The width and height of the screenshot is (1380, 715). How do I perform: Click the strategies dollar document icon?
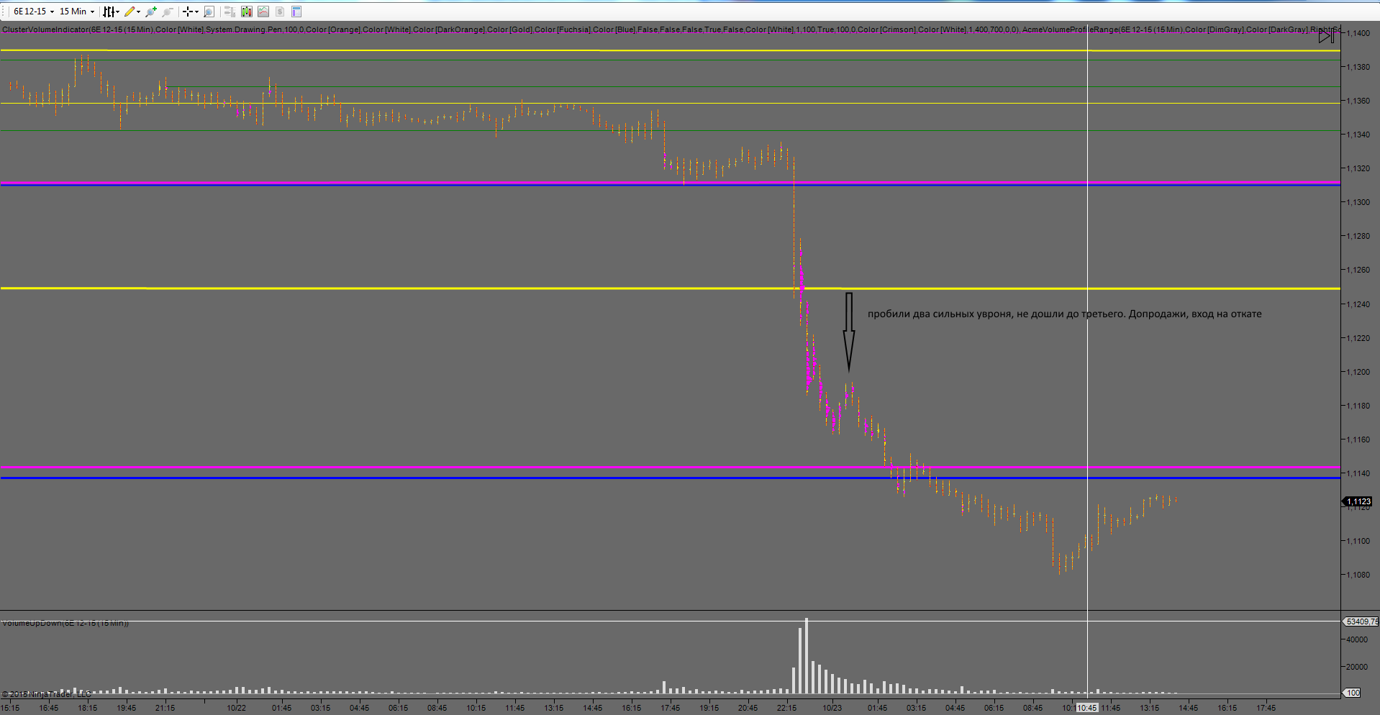[x=280, y=12]
